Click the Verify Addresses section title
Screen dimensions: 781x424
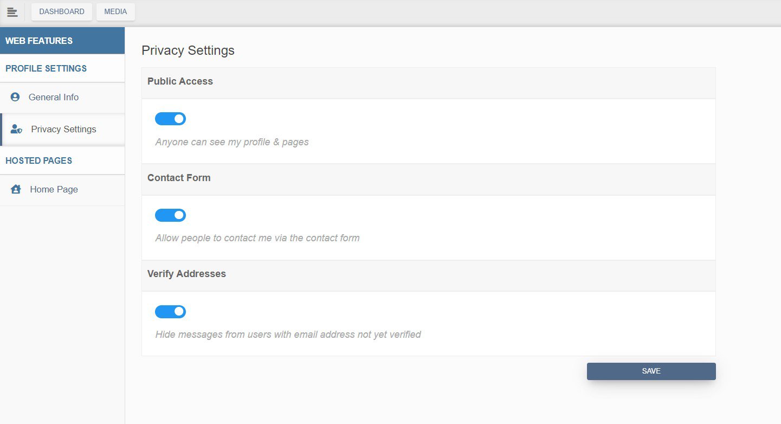(186, 274)
